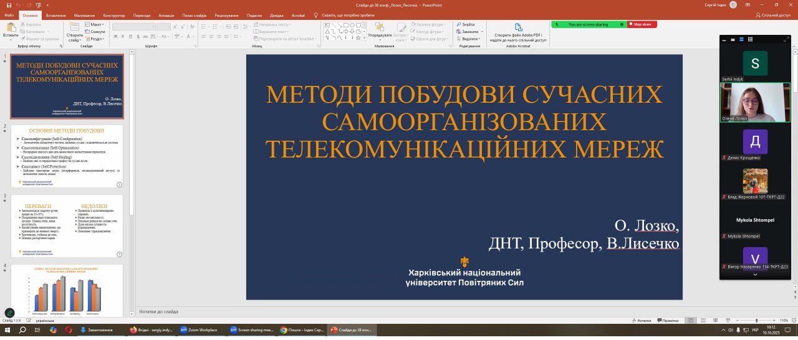Image resolution: width=798 pixels, height=340 pixels.
Task: Open the Layout (Макет) dropdown
Action: point(97,24)
